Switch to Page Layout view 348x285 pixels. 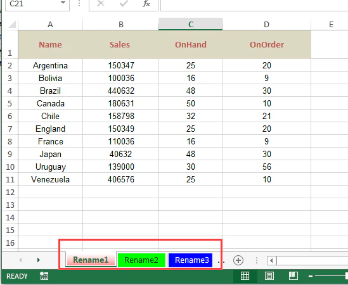coord(269,276)
